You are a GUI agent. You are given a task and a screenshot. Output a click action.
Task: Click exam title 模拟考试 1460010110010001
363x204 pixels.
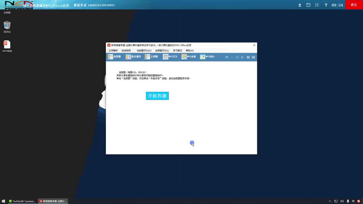[94, 5]
